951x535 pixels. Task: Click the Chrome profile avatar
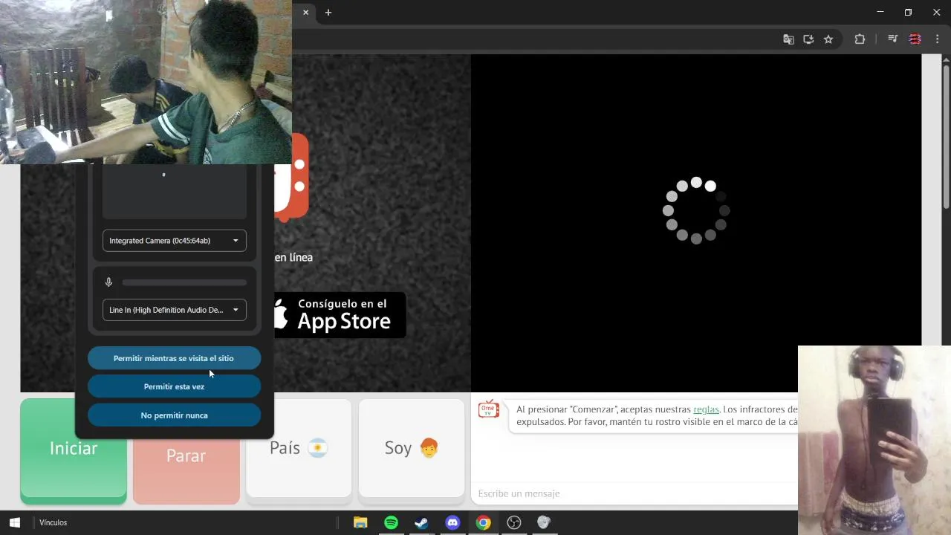(915, 39)
